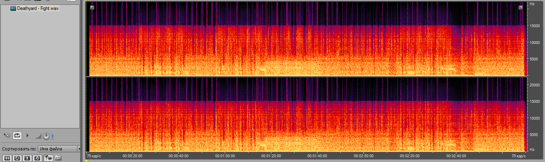Click the top-right fade handle in the upper channel
The image size is (545, 162).
coord(520,7)
